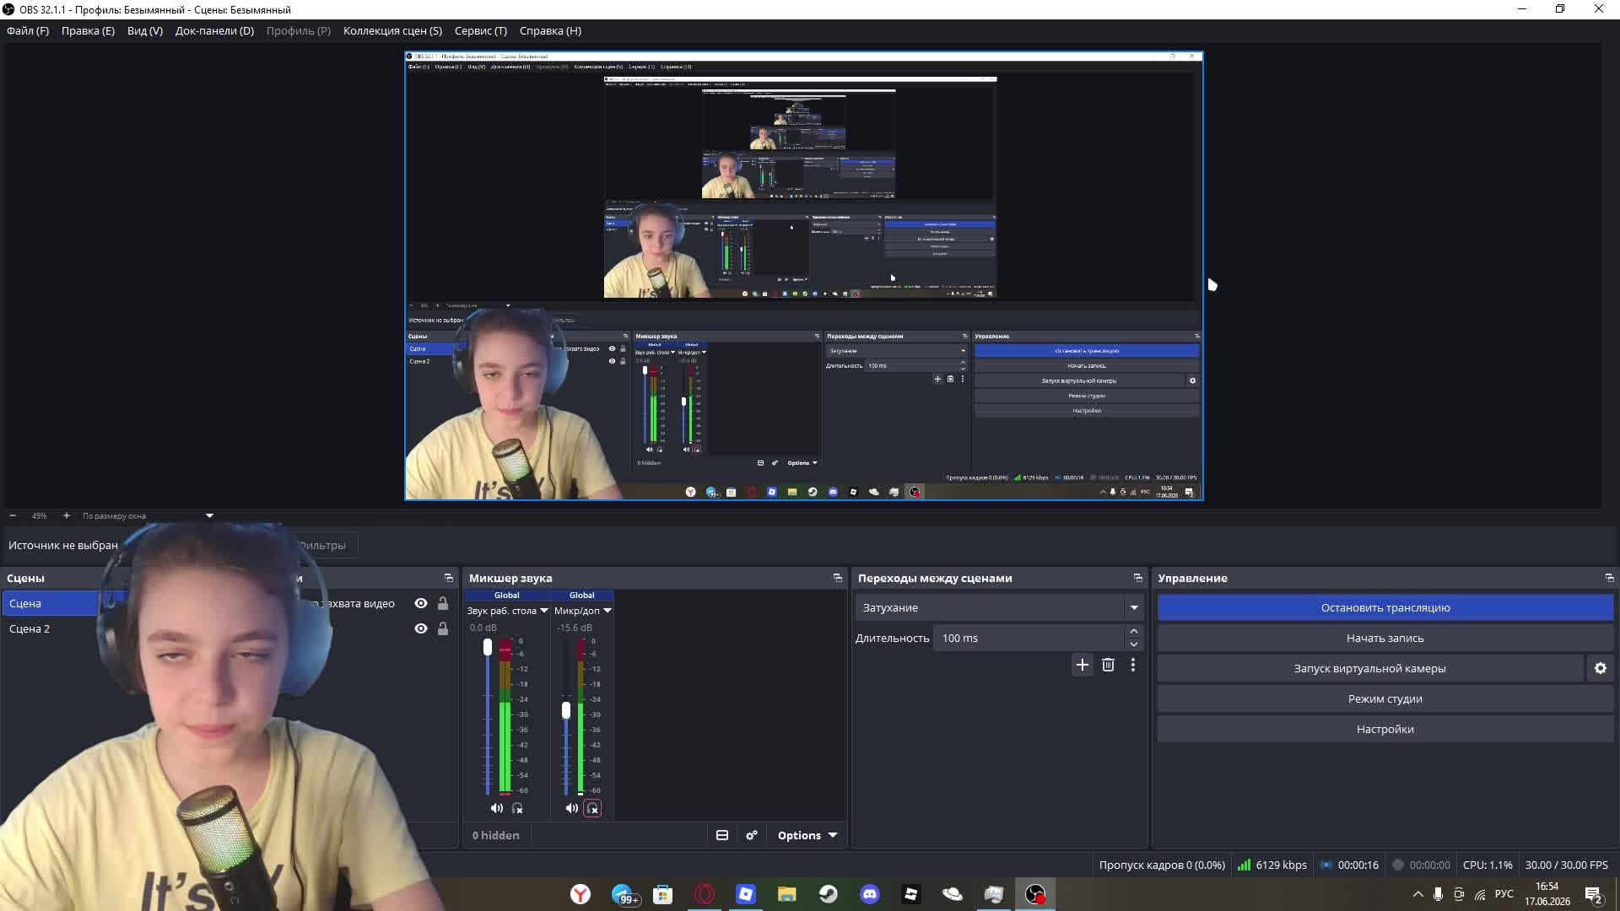Toggle monitoring for Звук раб. стола

pyautogui.click(x=518, y=808)
